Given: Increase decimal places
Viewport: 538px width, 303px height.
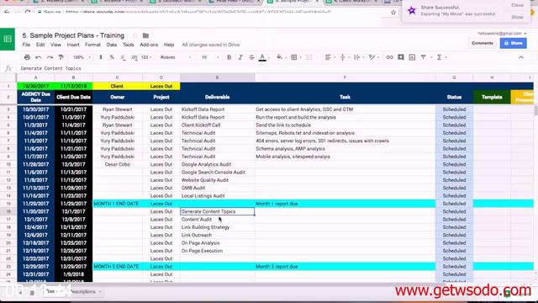Looking at the screenshot, I should click(x=134, y=57).
